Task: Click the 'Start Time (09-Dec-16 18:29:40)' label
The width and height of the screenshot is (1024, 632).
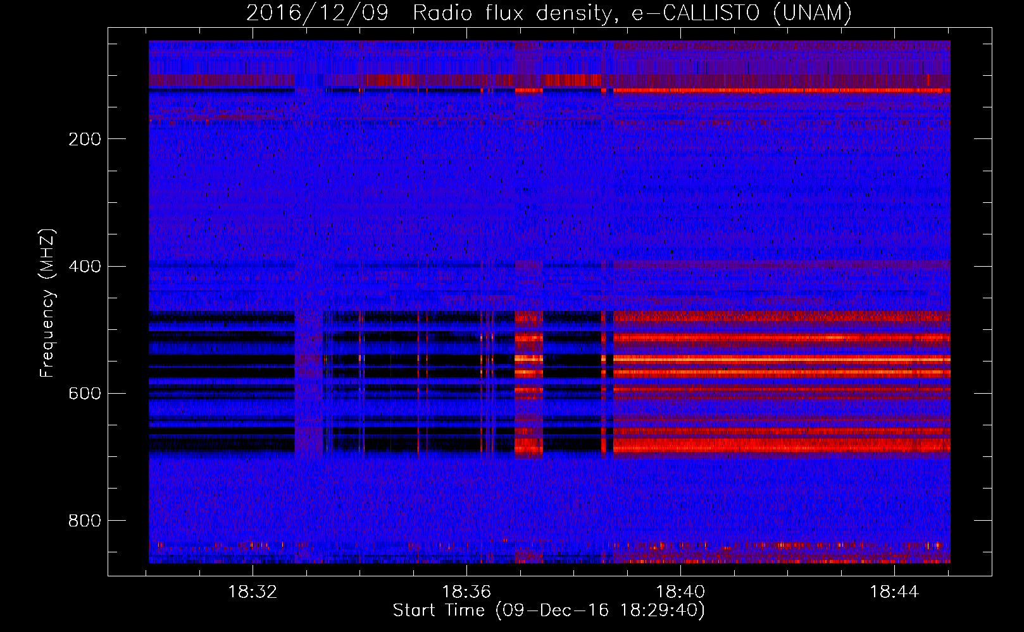Action: tap(549, 611)
